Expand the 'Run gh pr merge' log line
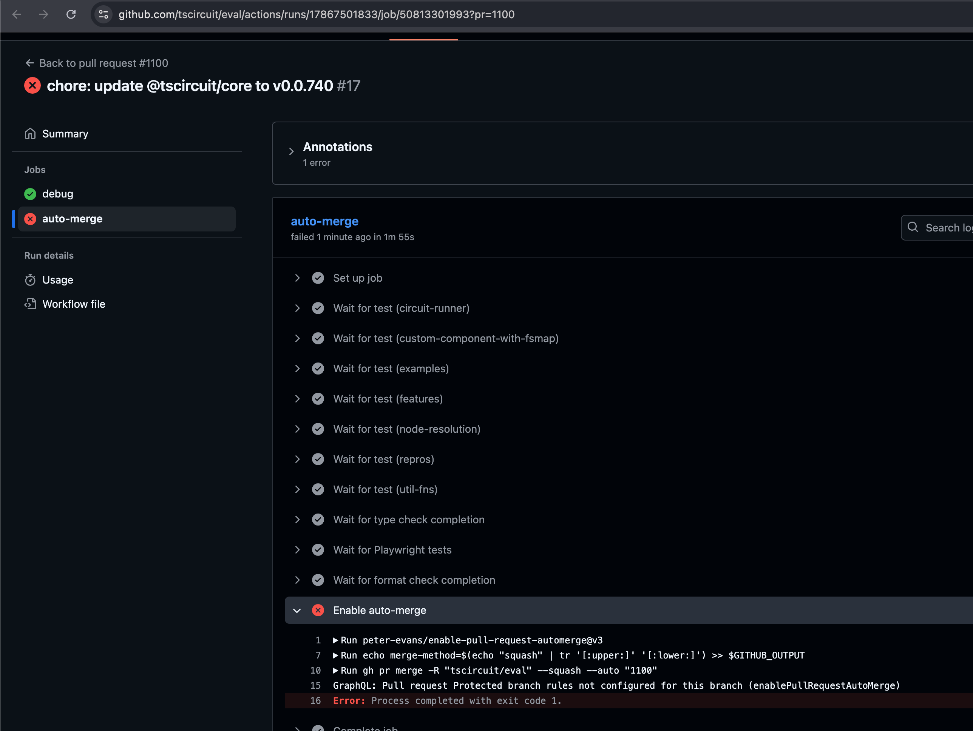Viewport: 973px width, 731px height. (x=336, y=670)
